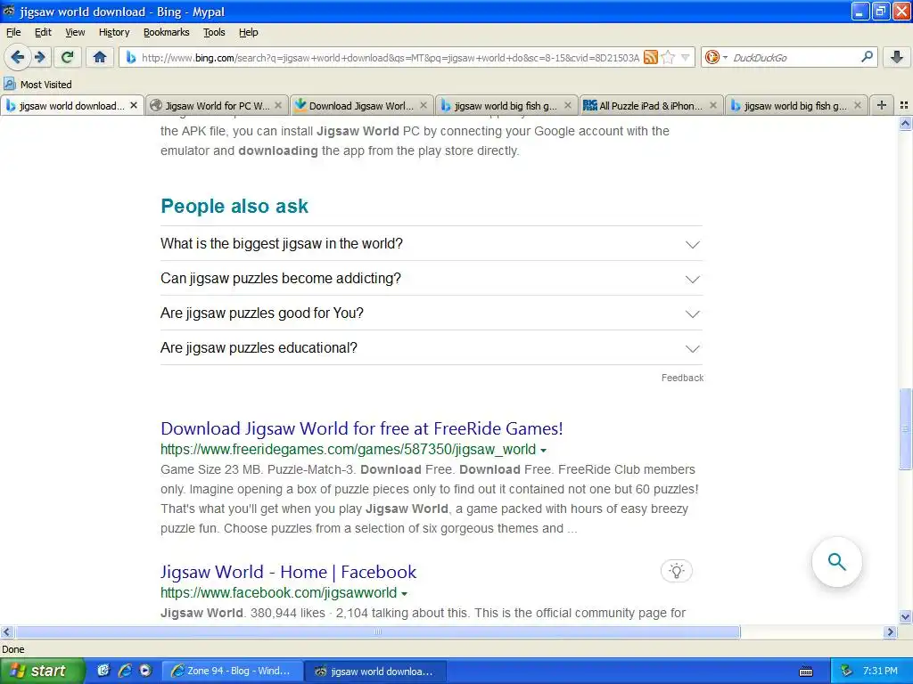Open the Help menu

click(249, 32)
